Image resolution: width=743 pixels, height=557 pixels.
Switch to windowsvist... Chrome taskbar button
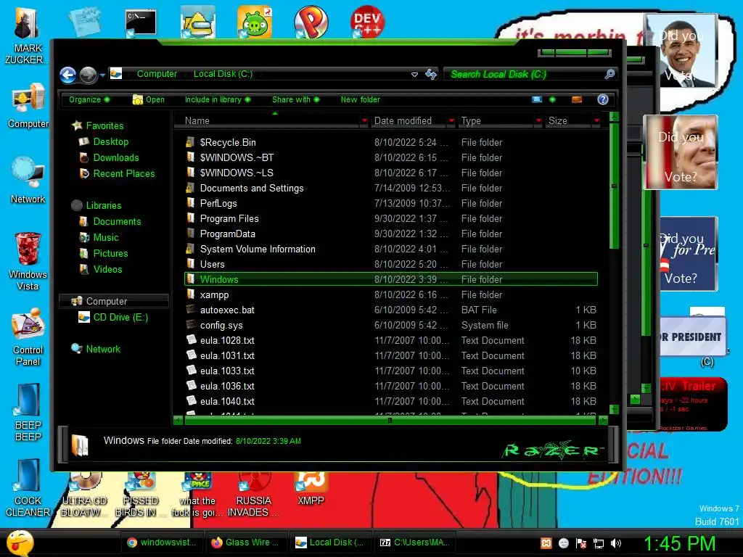[x=162, y=542]
